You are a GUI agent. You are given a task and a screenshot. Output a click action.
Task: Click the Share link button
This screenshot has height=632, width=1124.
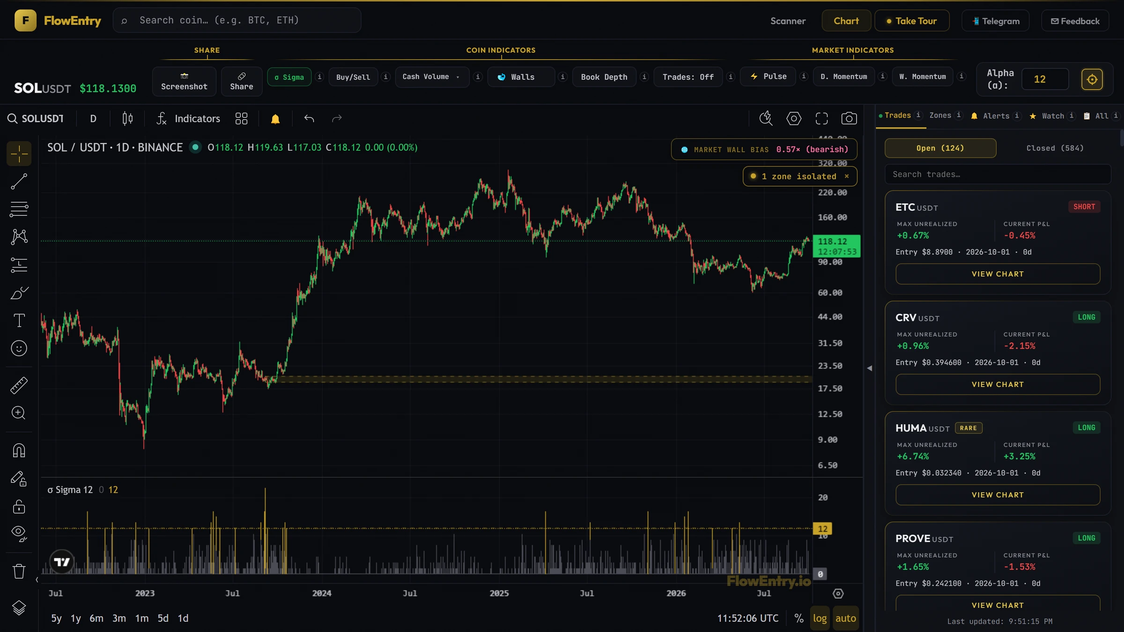pos(242,81)
